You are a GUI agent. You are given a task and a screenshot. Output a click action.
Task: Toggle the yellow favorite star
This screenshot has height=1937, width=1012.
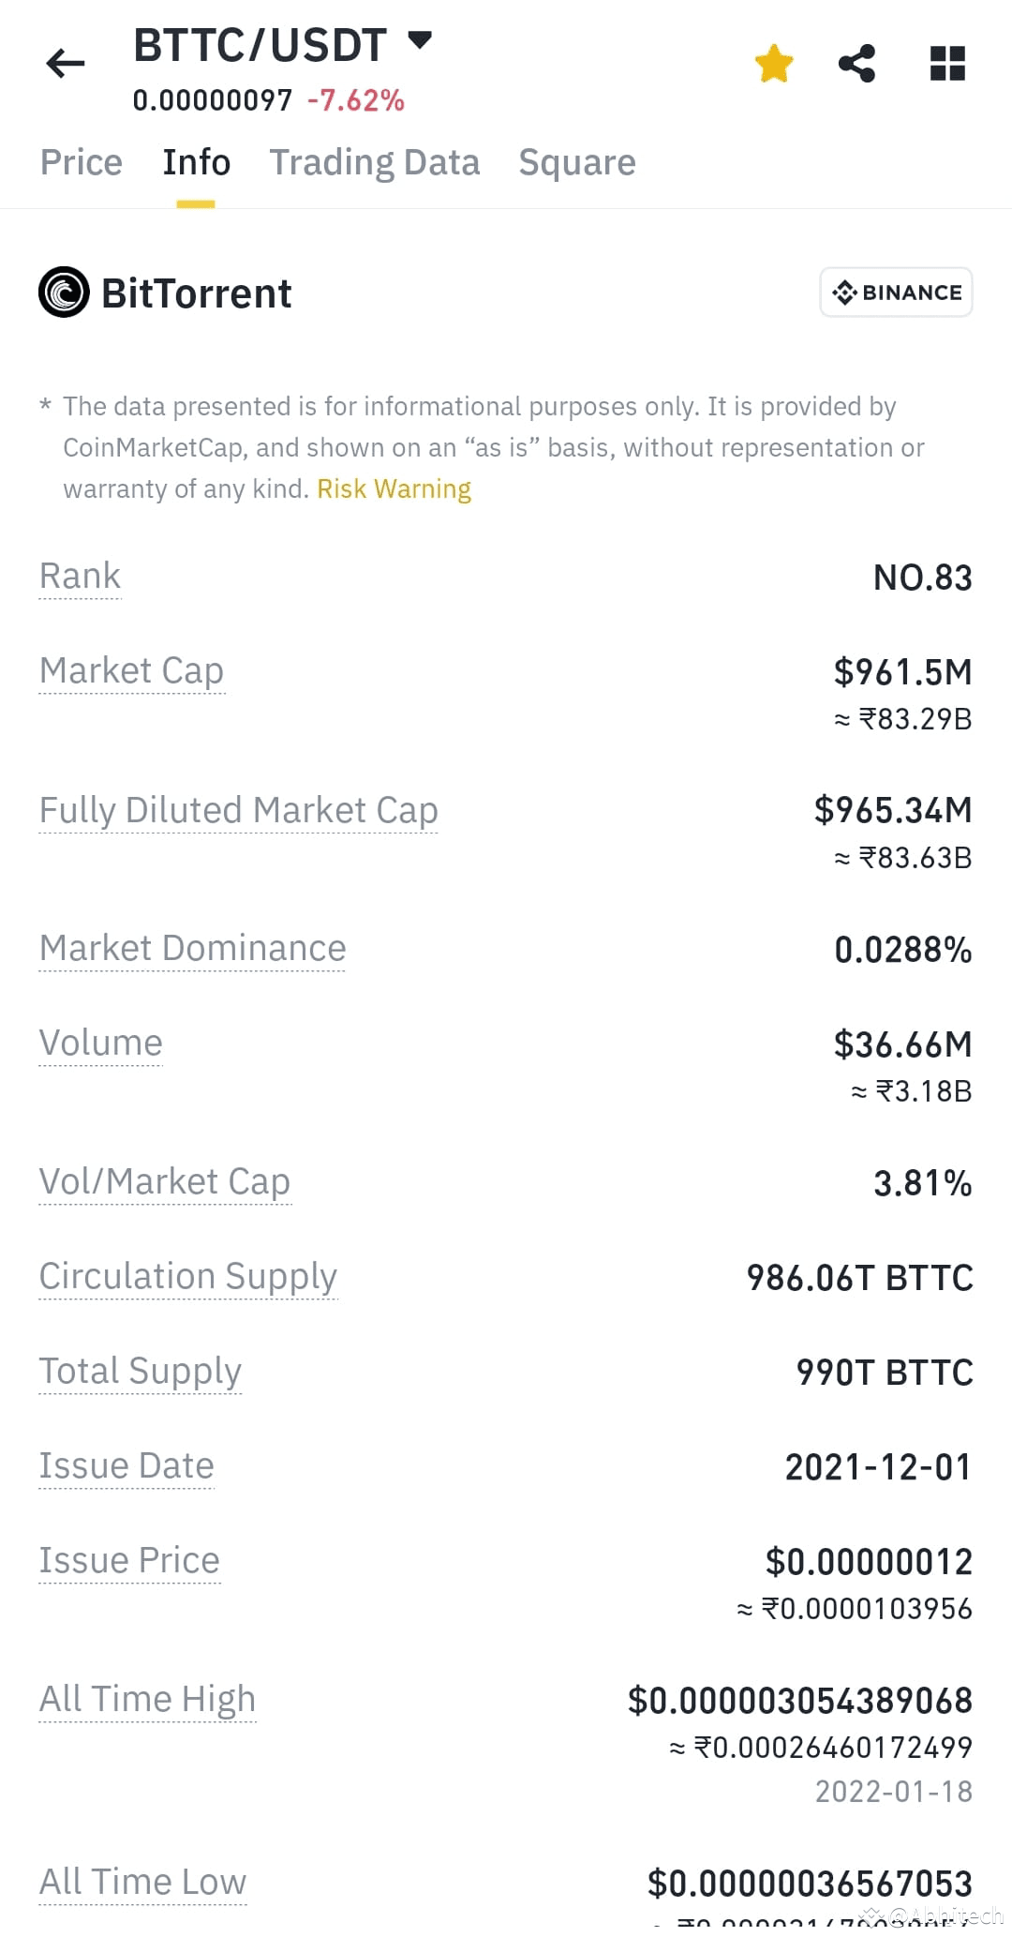coord(774,64)
